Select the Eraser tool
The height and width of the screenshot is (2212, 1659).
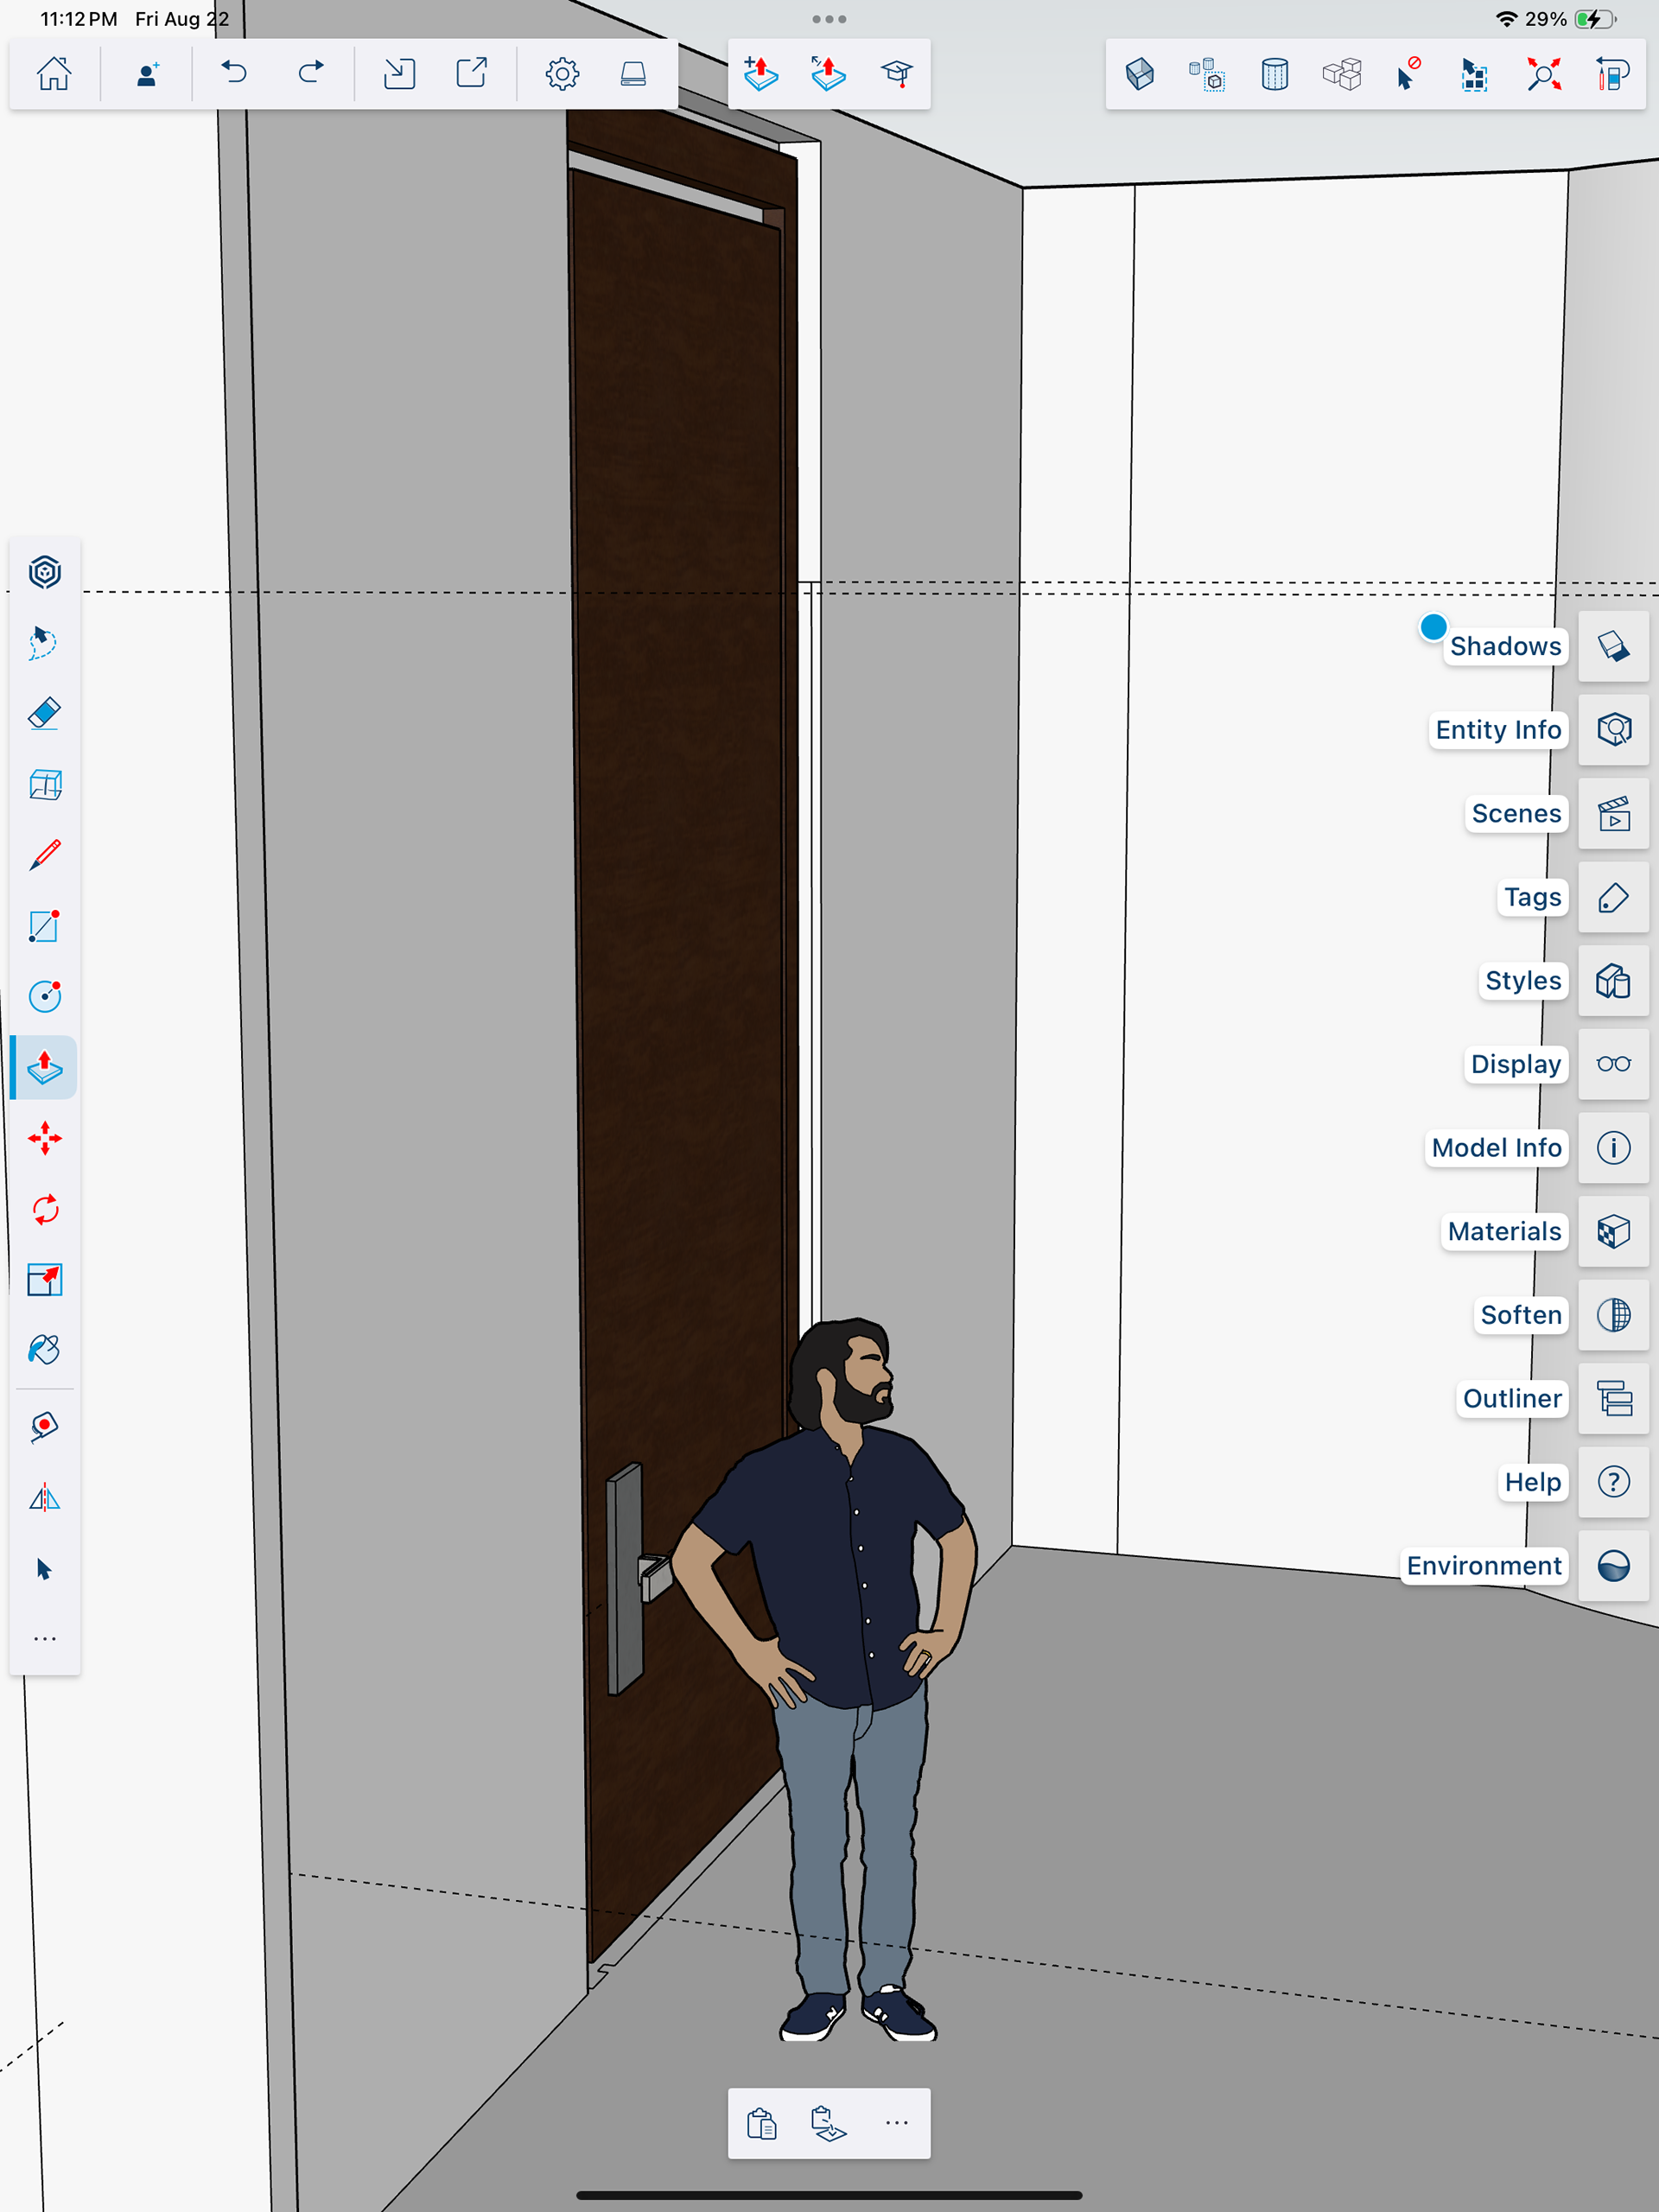(44, 714)
